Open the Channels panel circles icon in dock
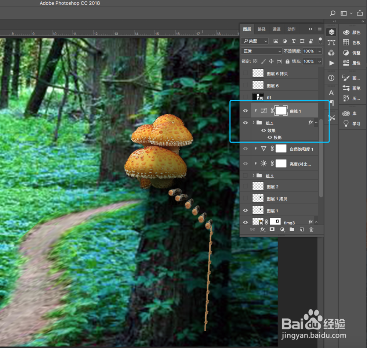 331,53
